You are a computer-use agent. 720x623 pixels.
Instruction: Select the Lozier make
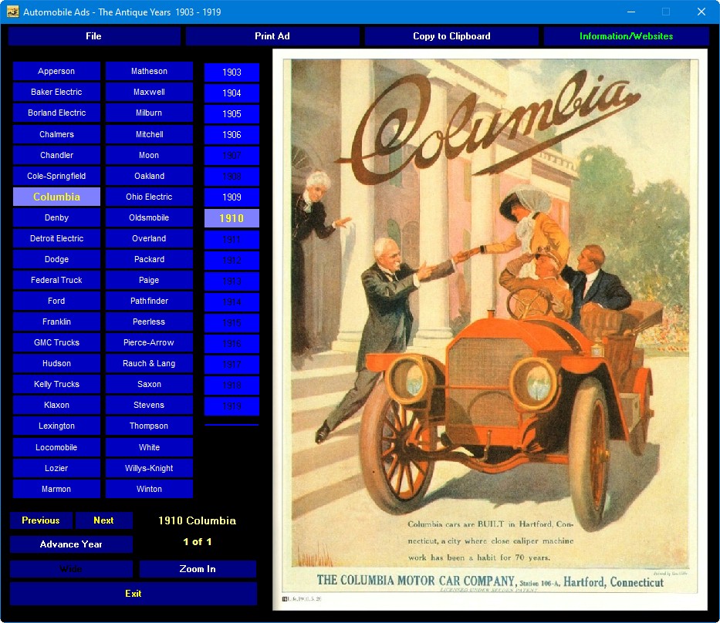coord(56,468)
